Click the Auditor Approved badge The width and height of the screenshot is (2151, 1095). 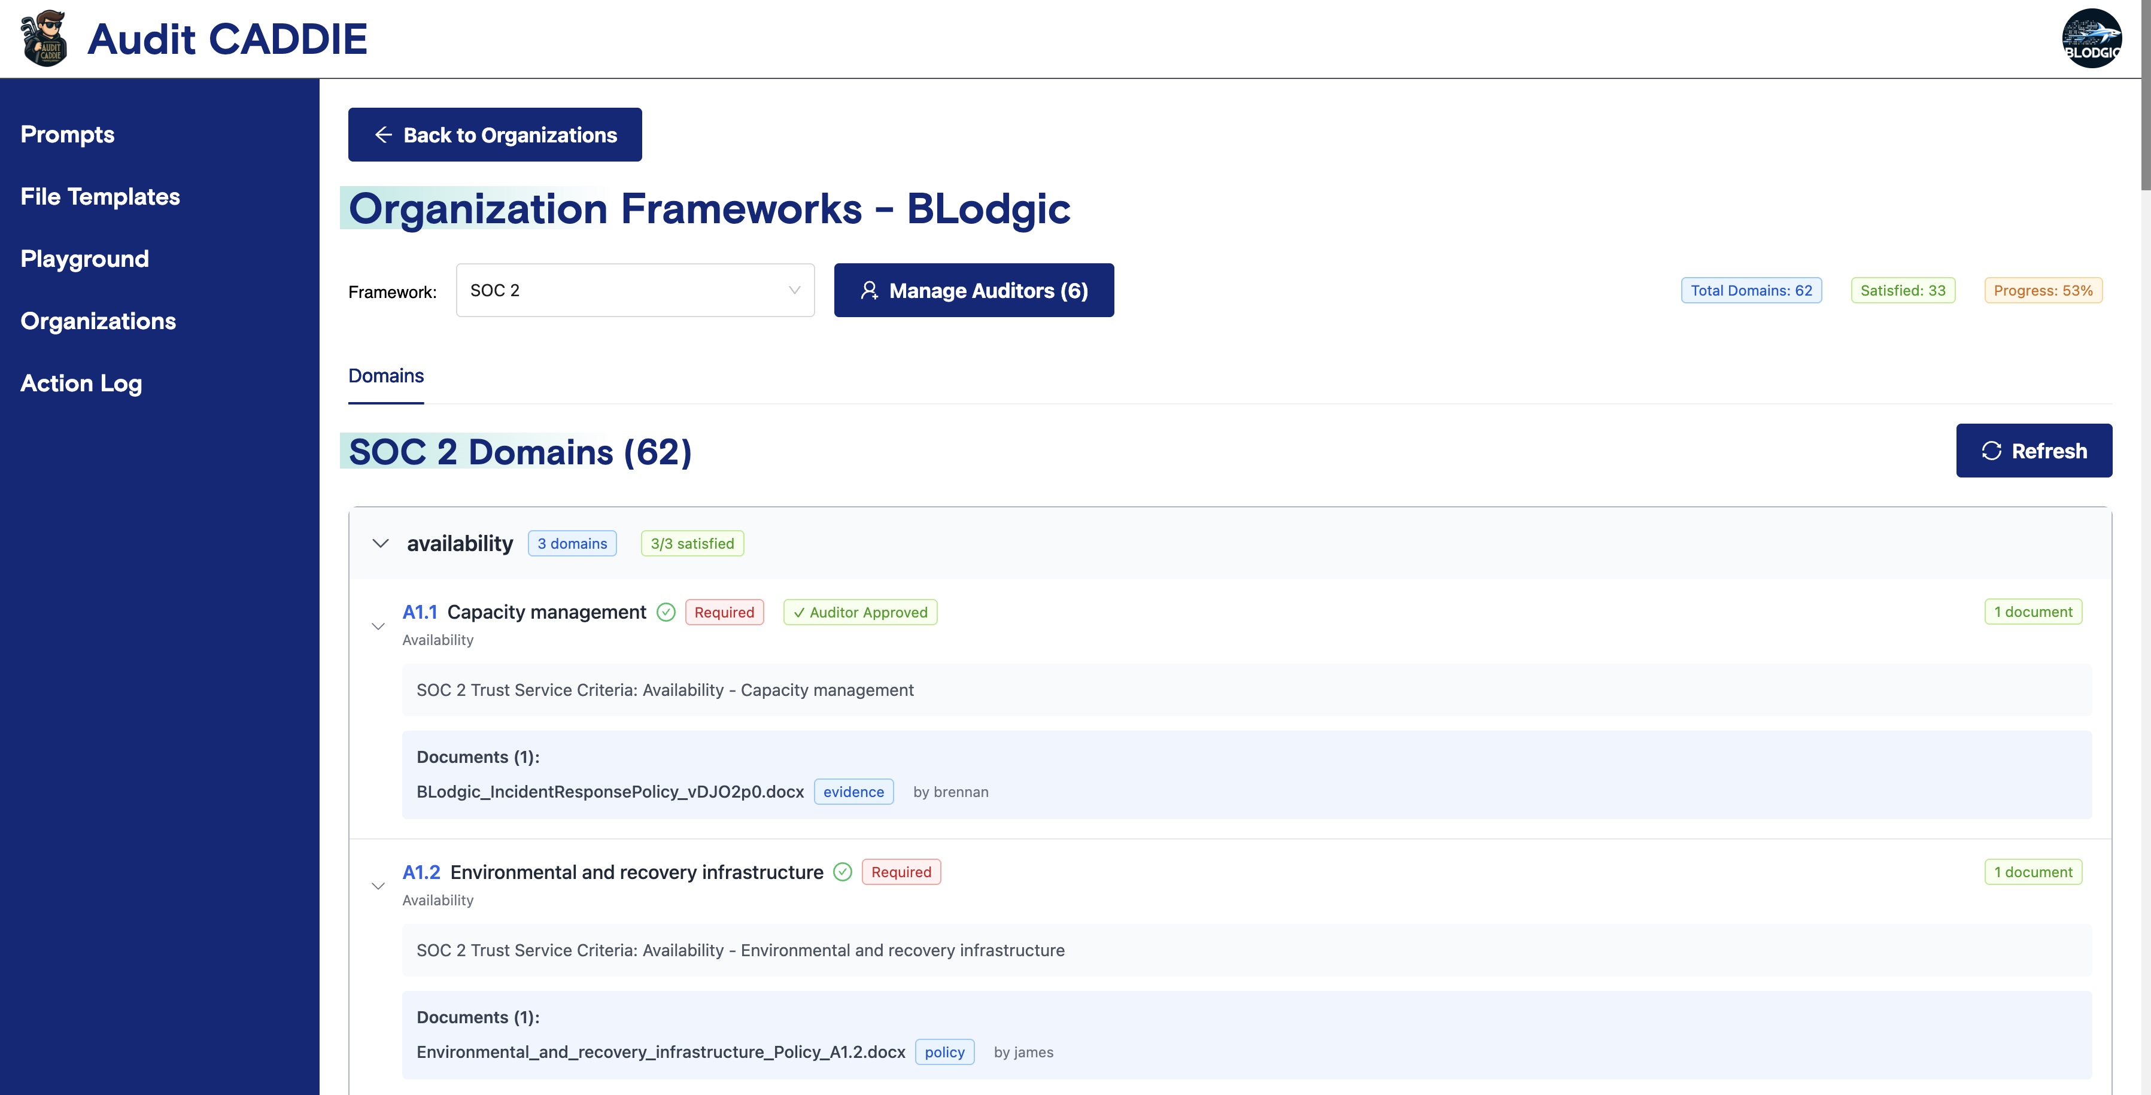[x=860, y=612]
